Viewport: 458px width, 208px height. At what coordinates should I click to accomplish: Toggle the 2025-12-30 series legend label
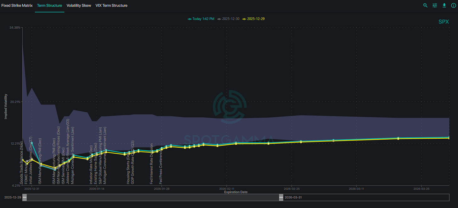pyautogui.click(x=231, y=19)
